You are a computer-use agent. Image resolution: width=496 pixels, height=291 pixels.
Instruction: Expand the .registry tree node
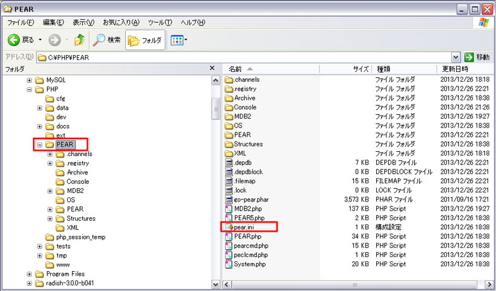50,163
